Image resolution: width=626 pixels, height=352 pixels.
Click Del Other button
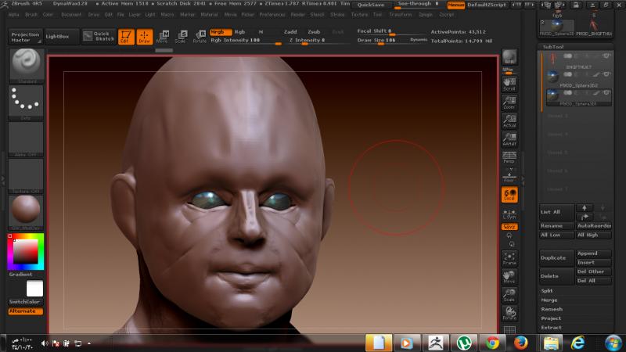593,271
